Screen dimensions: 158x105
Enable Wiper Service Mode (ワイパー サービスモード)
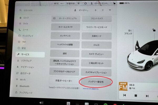click(x=96, y=27)
